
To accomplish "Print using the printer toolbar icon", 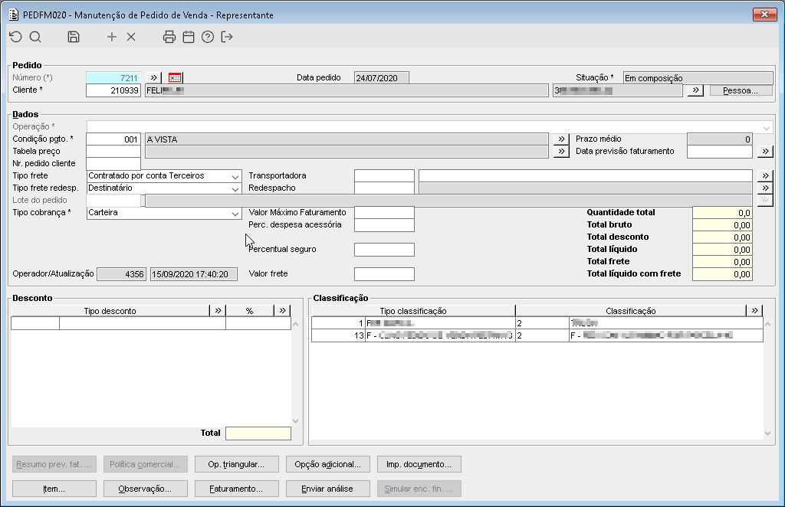I will [x=169, y=37].
